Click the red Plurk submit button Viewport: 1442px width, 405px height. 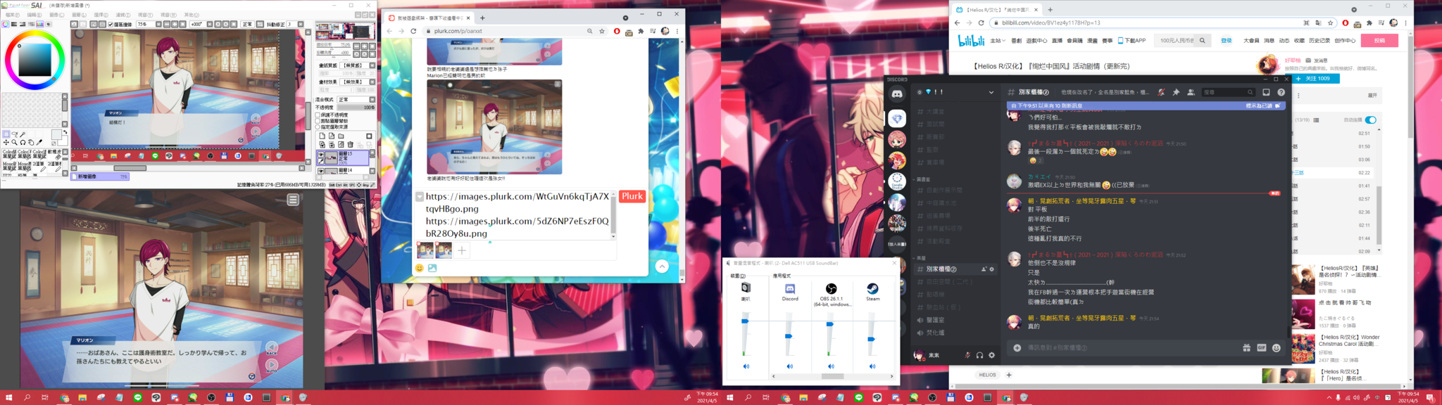tap(632, 196)
